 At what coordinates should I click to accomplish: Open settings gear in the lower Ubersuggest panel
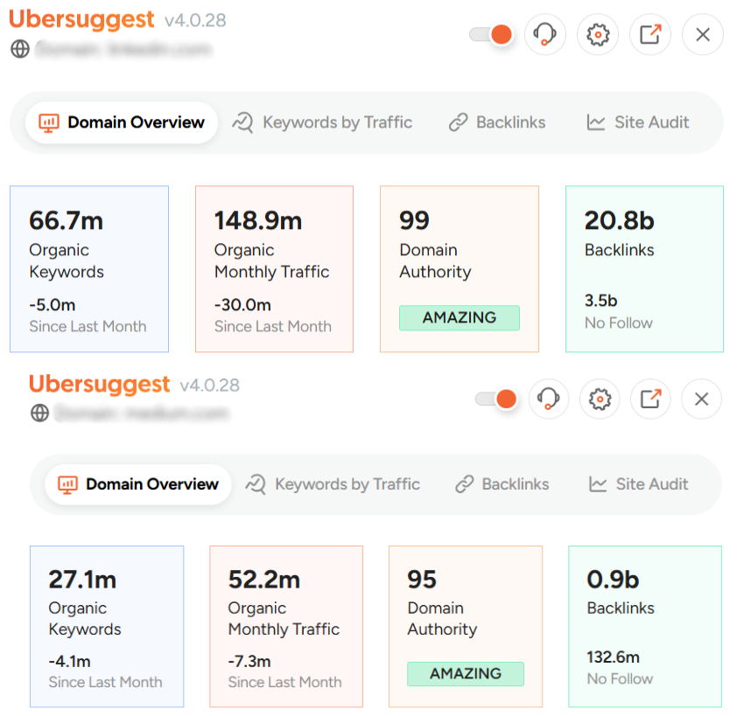[600, 400]
